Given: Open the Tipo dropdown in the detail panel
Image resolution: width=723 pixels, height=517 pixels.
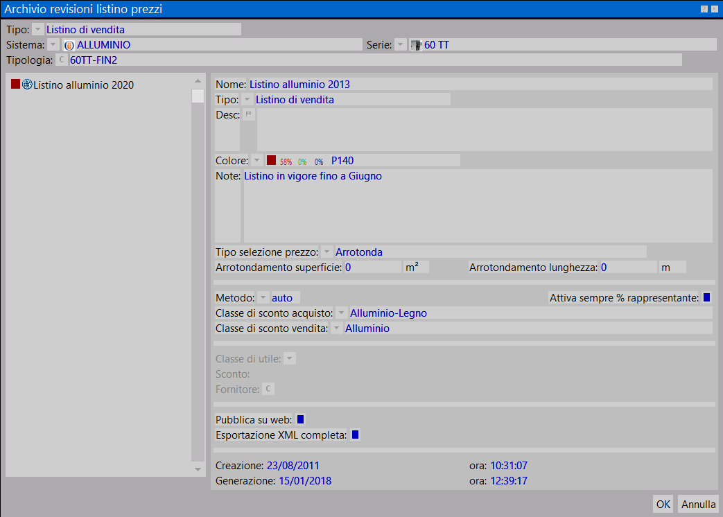Looking at the screenshot, I should (247, 100).
